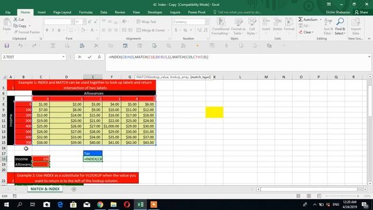Click the Undo icon

(x=20, y=45)
